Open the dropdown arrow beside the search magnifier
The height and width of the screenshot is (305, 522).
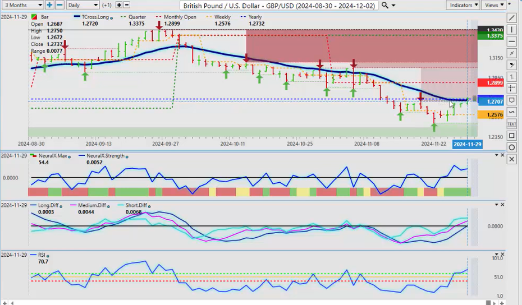(393, 6)
